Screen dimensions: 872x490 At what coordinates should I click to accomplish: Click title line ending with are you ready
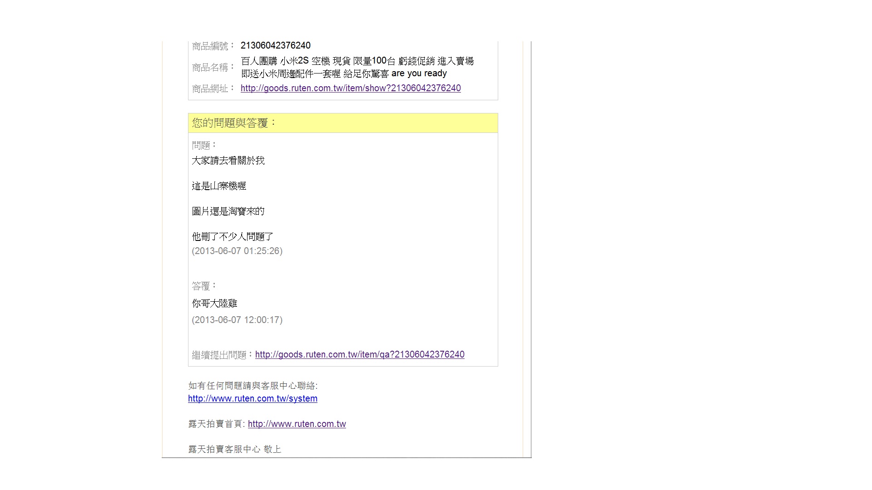coord(344,73)
